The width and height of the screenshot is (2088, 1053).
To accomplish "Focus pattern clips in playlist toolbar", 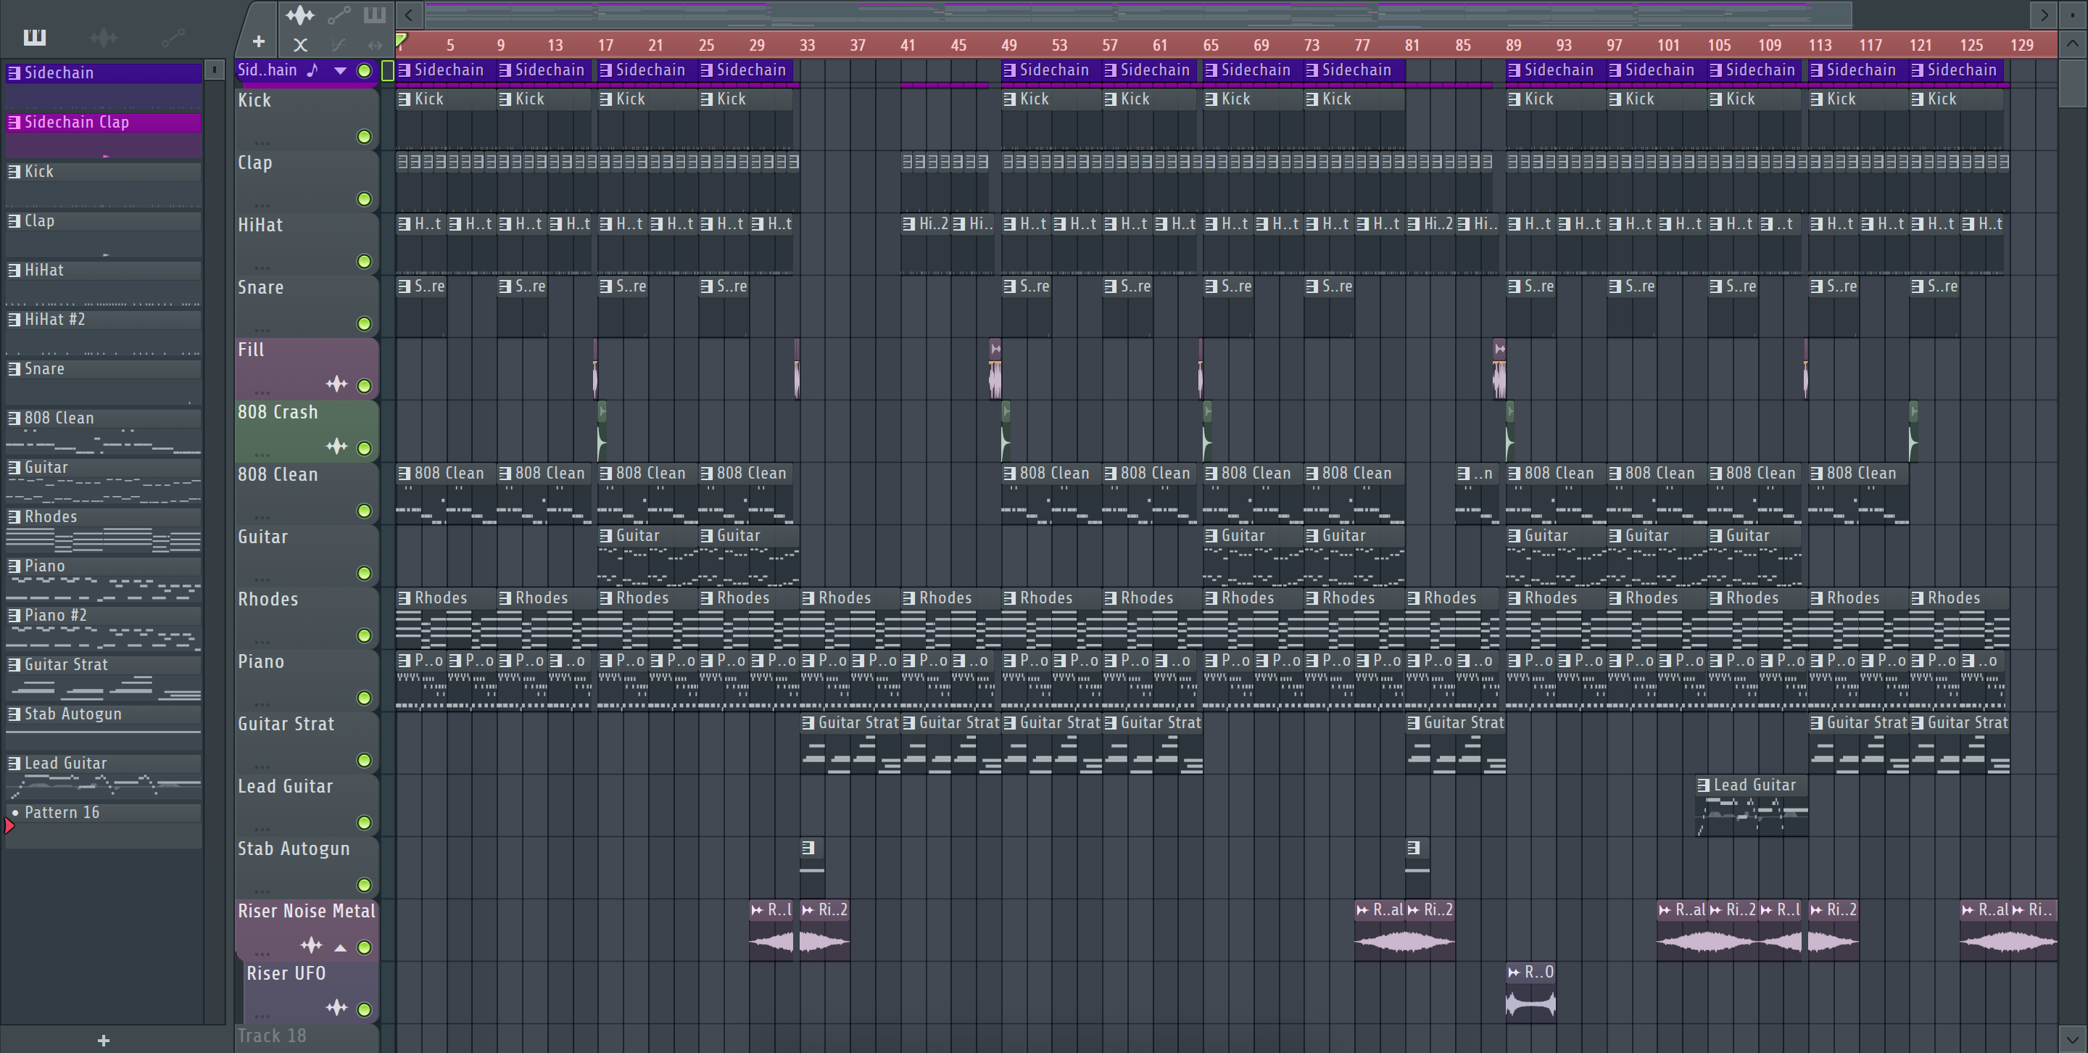I will point(373,15).
